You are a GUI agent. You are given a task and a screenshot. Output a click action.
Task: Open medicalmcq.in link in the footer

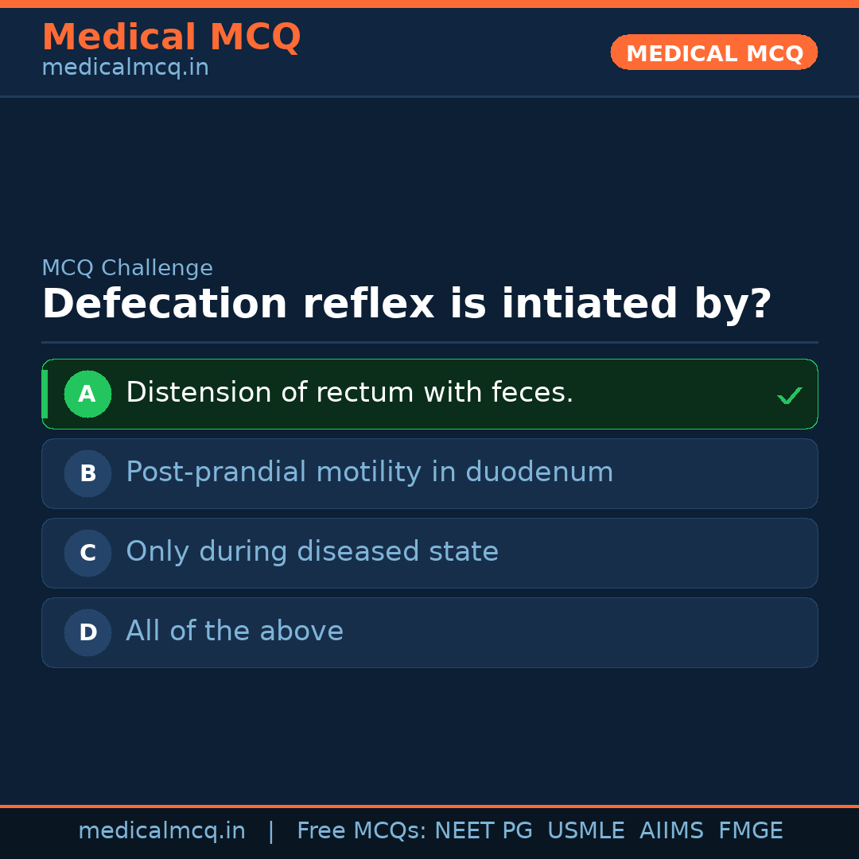tap(161, 831)
